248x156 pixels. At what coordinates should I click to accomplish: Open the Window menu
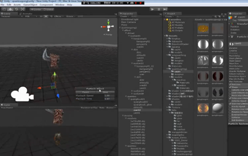point(60,5)
